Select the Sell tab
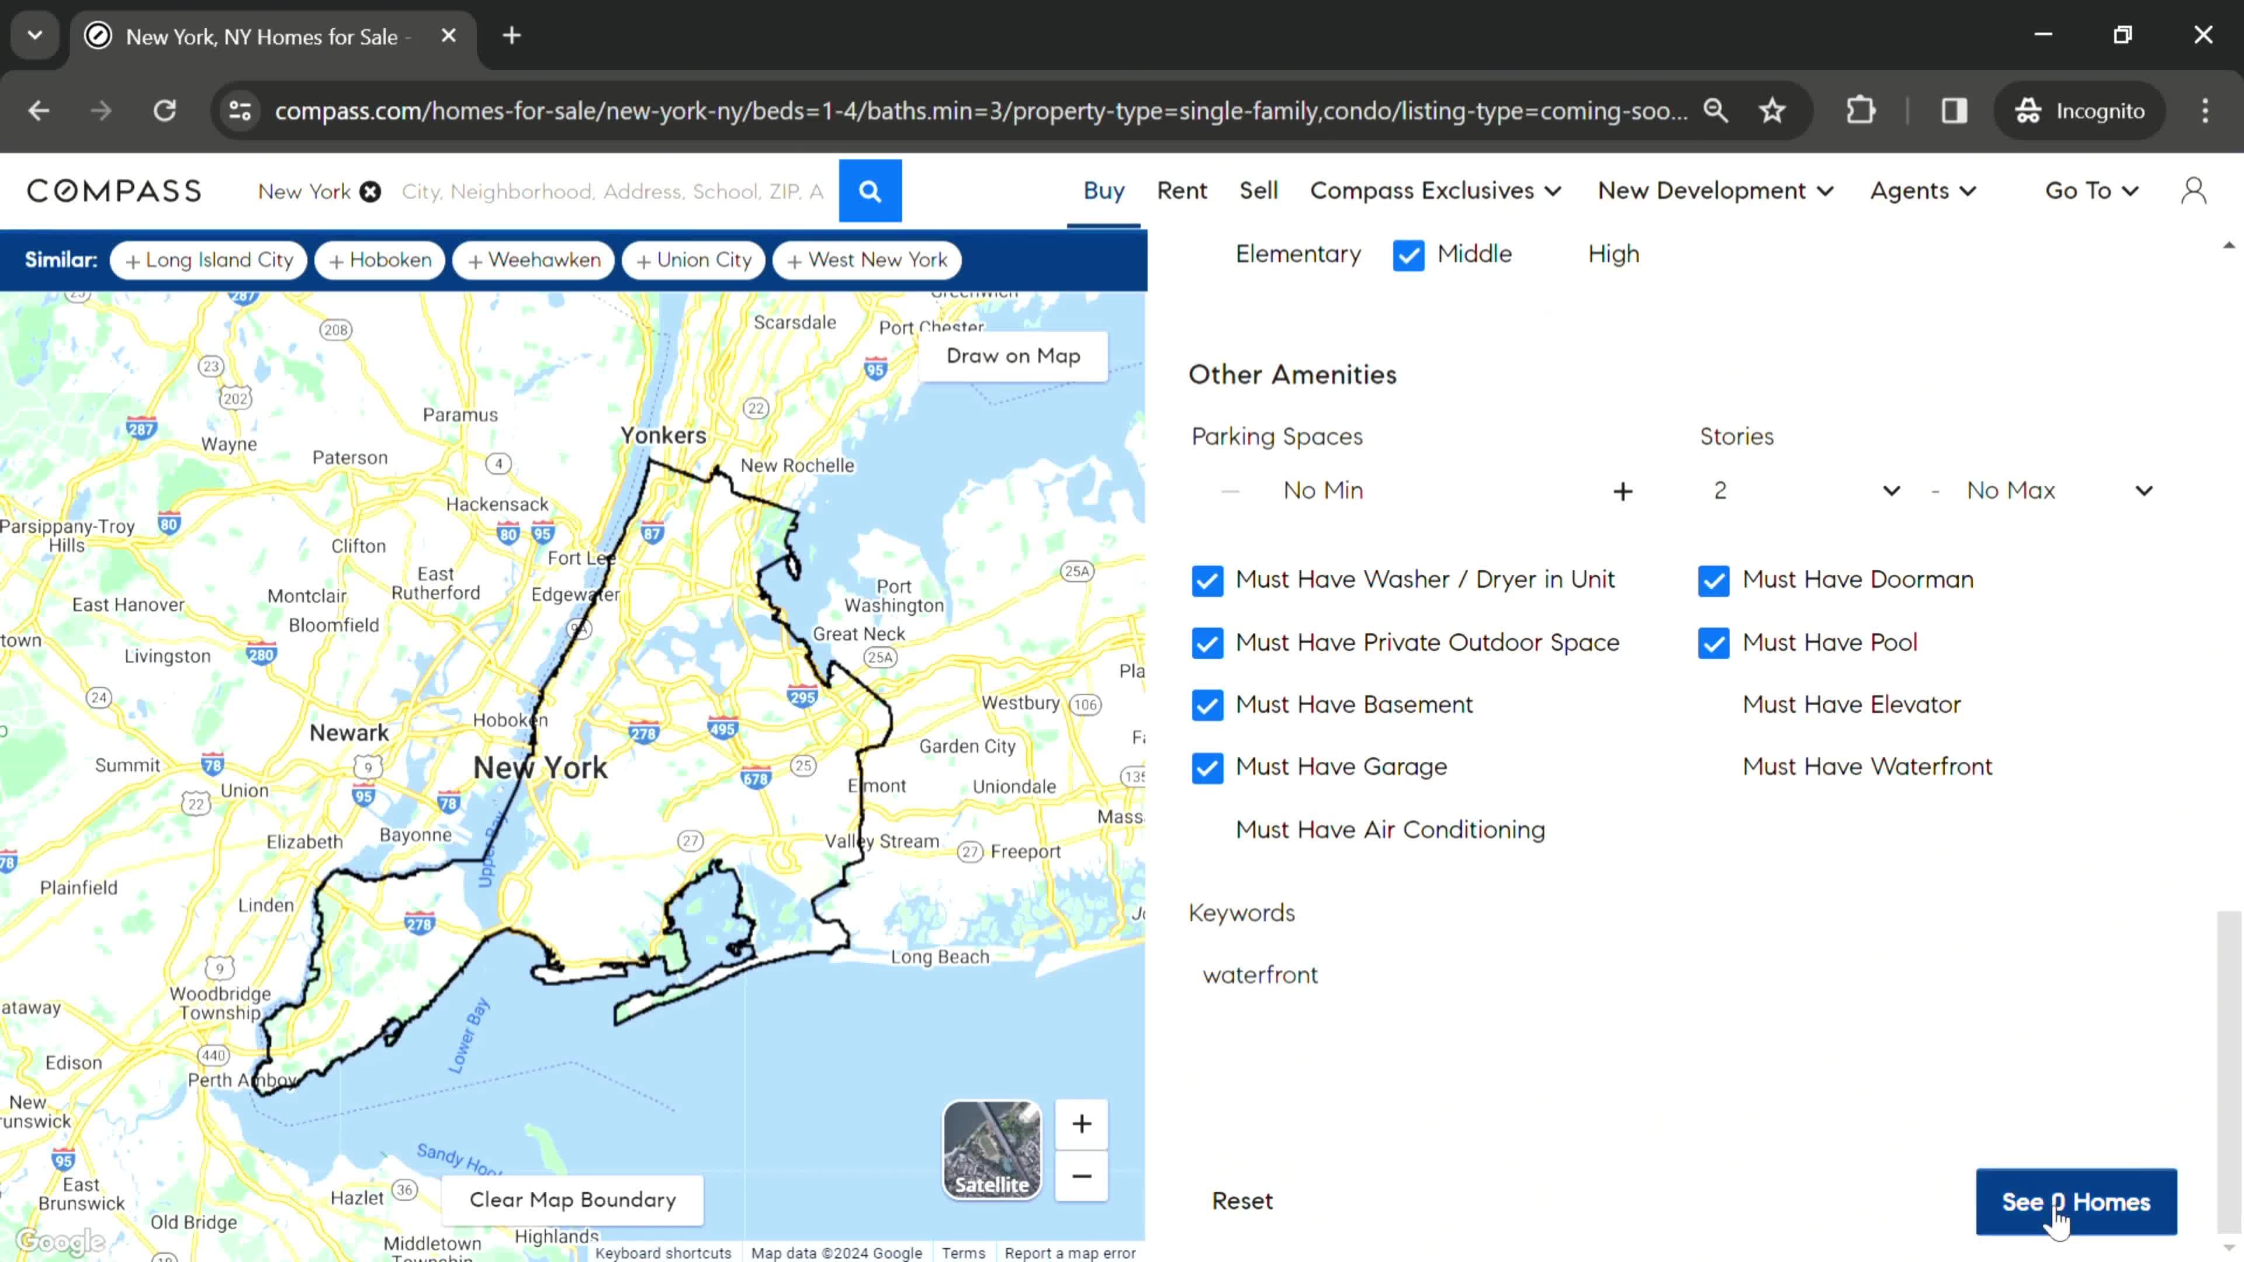 pyautogui.click(x=1258, y=190)
